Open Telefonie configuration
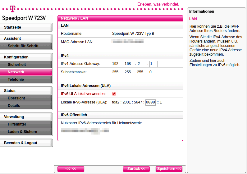The width and height of the screenshot is (247, 174). click(26, 80)
